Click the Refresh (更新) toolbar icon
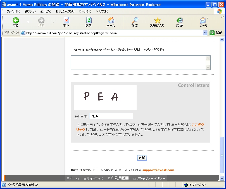Screen dimensions: 226x189 89,22
